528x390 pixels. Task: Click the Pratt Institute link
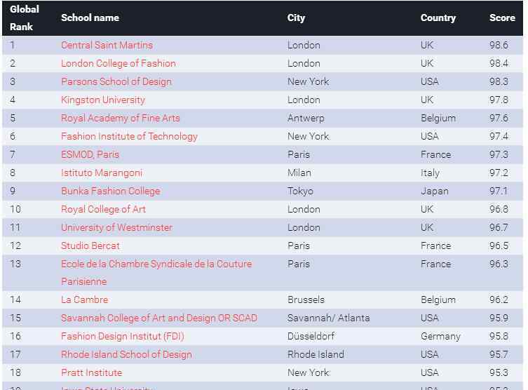point(91,372)
